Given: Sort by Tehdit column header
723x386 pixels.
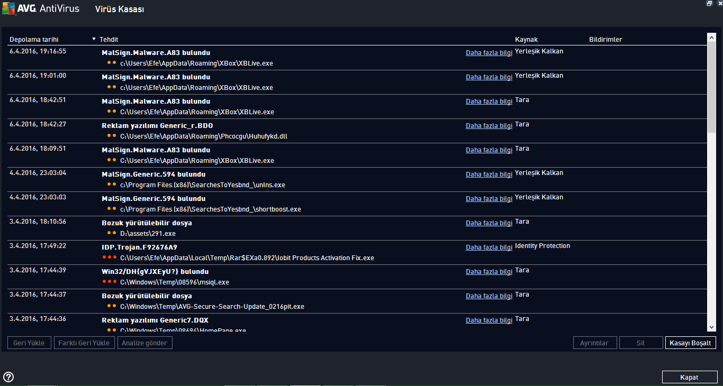Looking at the screenshot, I should pyautogui.click(x=109, y=40).
